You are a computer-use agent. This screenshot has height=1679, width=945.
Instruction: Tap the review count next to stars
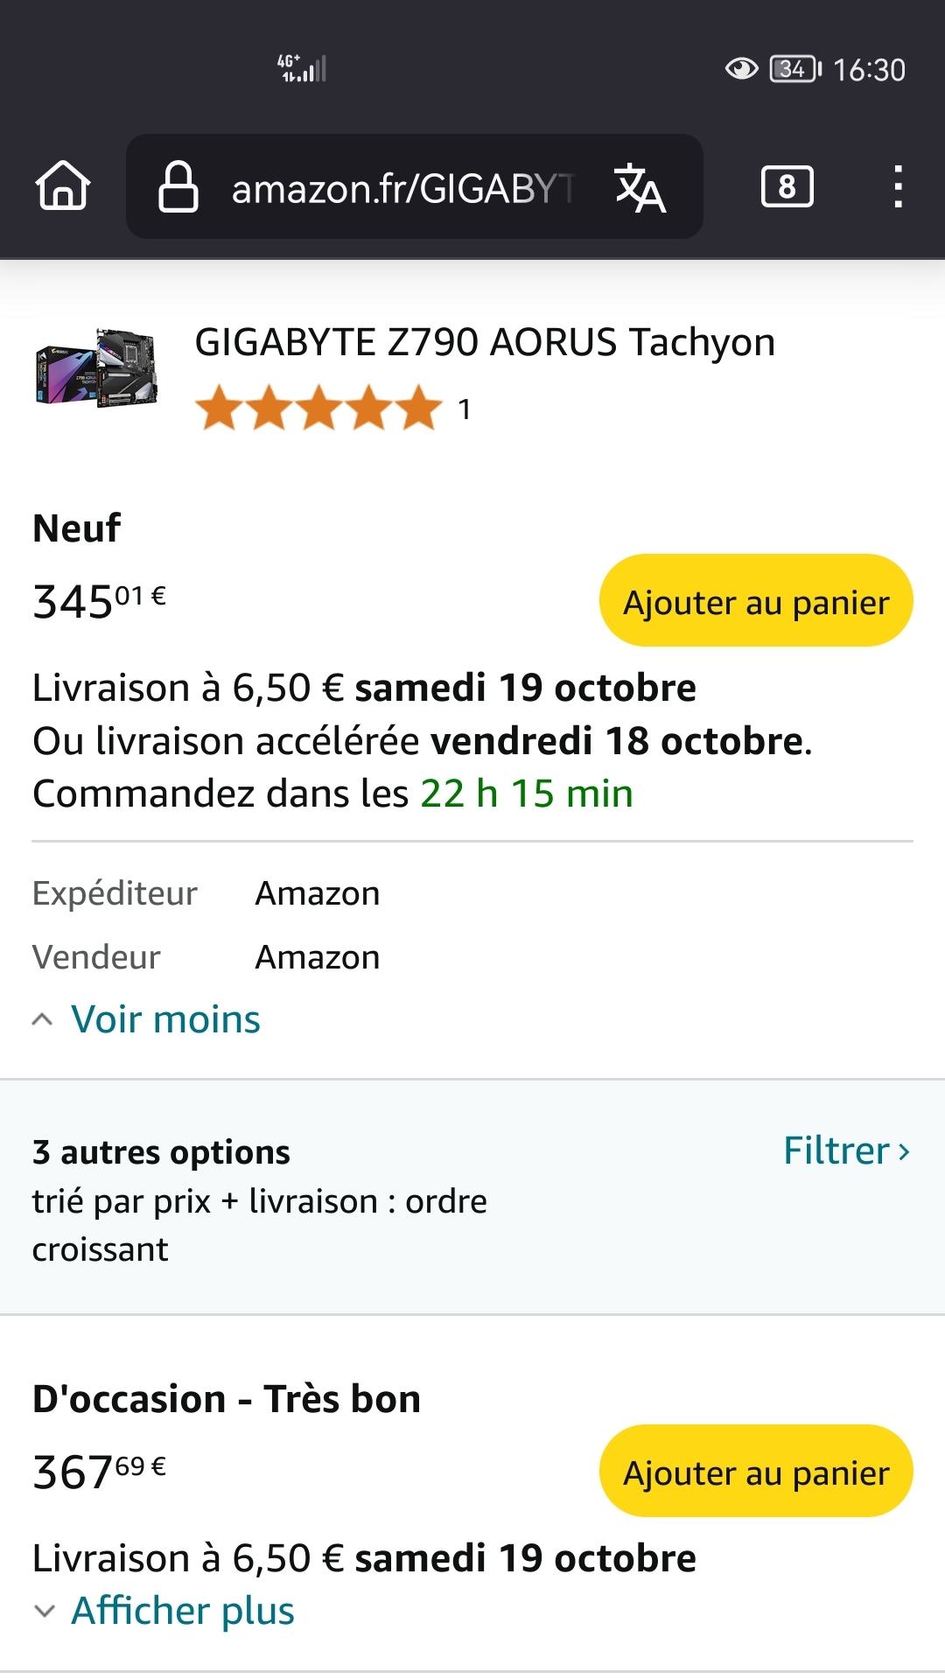tap(465, 409)
